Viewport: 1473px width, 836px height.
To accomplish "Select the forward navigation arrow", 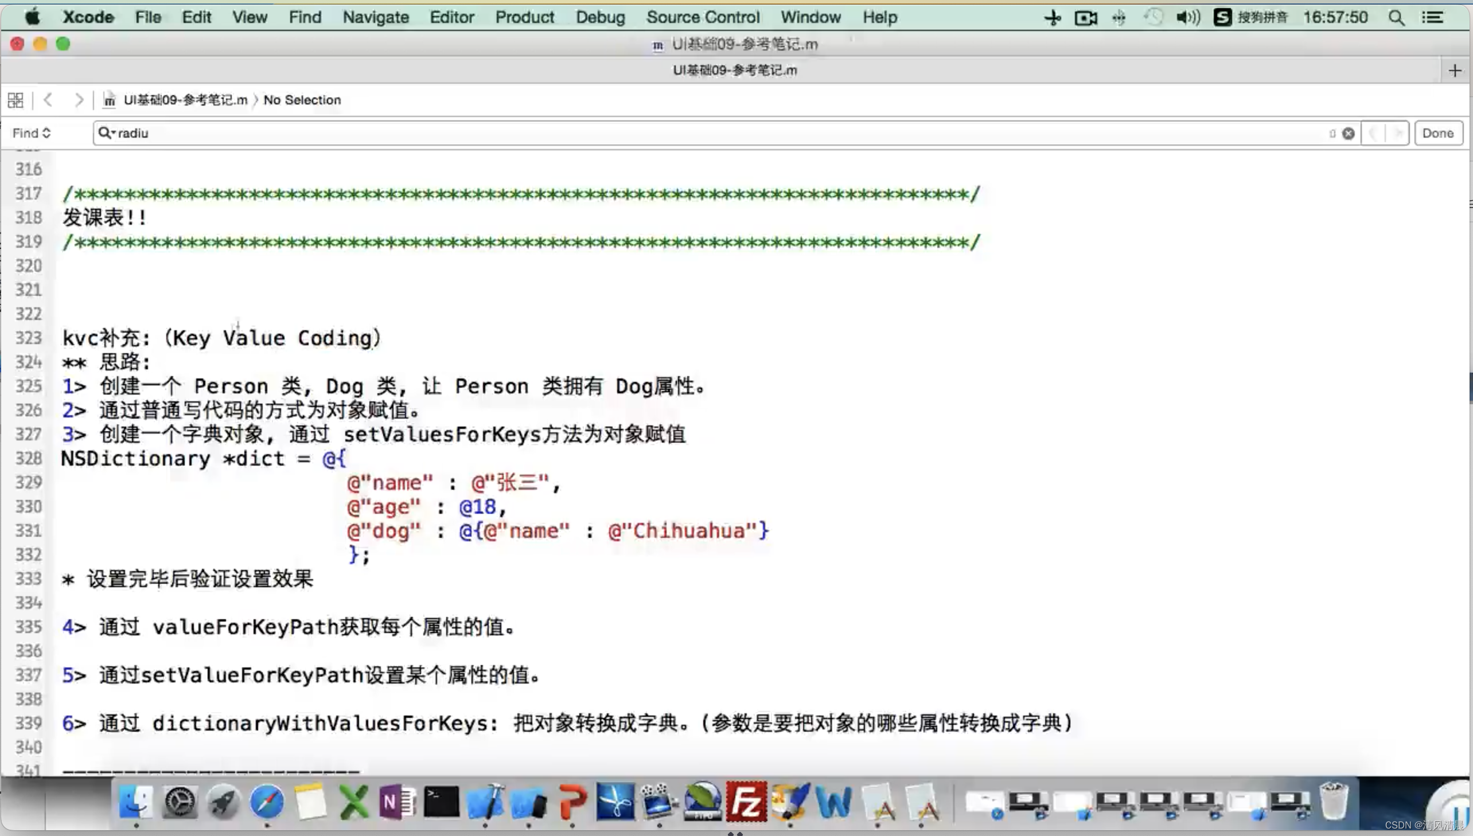I will point(78,99).
